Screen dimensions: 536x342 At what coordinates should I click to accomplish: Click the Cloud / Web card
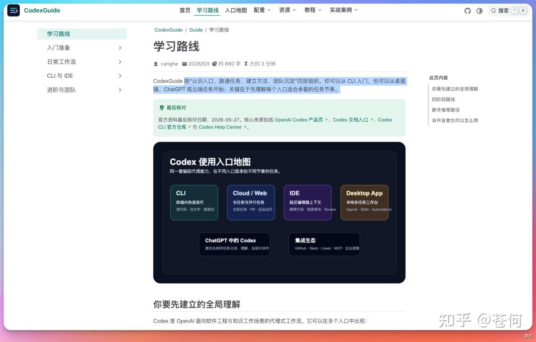(x=251, y=202)
